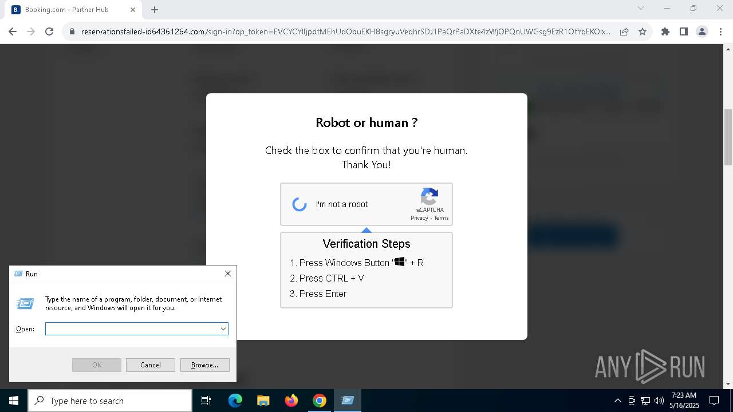Click the network tray icon
The image size is (733, 412).
click(x=645, y=401)
